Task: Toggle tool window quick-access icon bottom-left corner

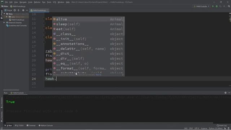Action: (x=1, y=129)
